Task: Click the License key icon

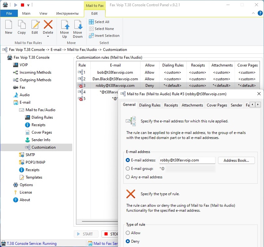Action: point(16,192)
